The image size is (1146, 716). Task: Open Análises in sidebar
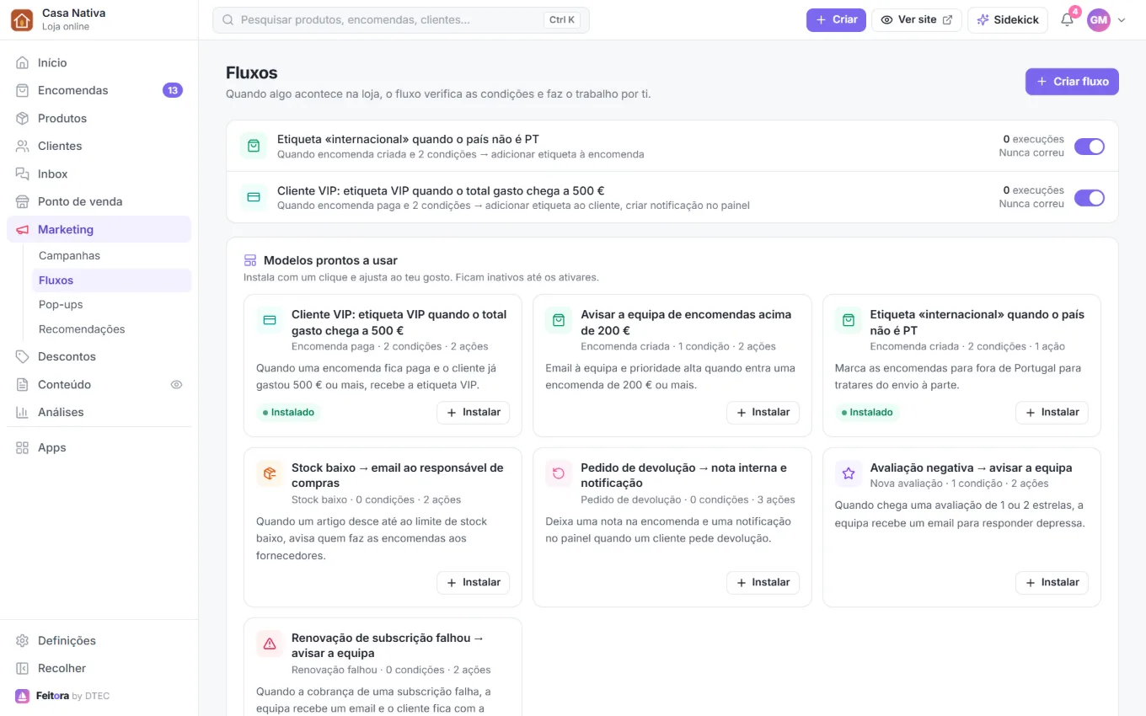(x=99, y=412)
